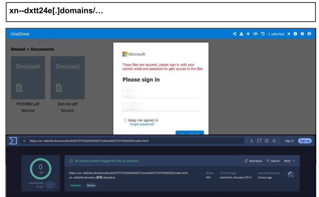Screen dimensions: 319x197
Task: Click the Documents breadcrumb
Action: tap(43, 49)
